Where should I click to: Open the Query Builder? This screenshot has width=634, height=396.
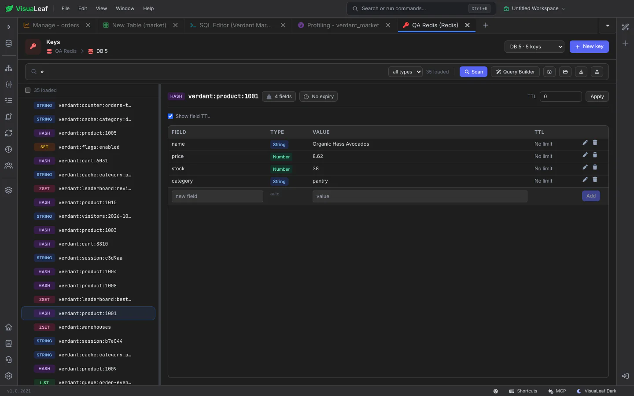tap(515, 72)
